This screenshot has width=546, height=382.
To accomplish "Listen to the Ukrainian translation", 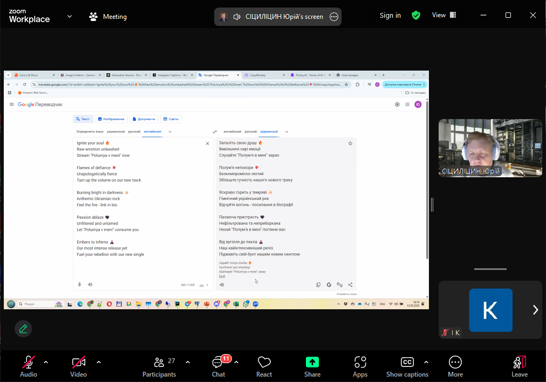I will [x=222, y=284].
